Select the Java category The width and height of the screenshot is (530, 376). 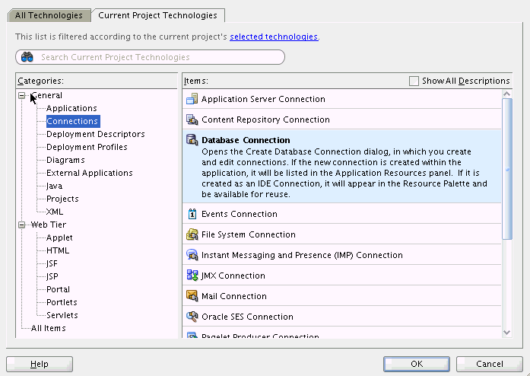pos(55,186)
